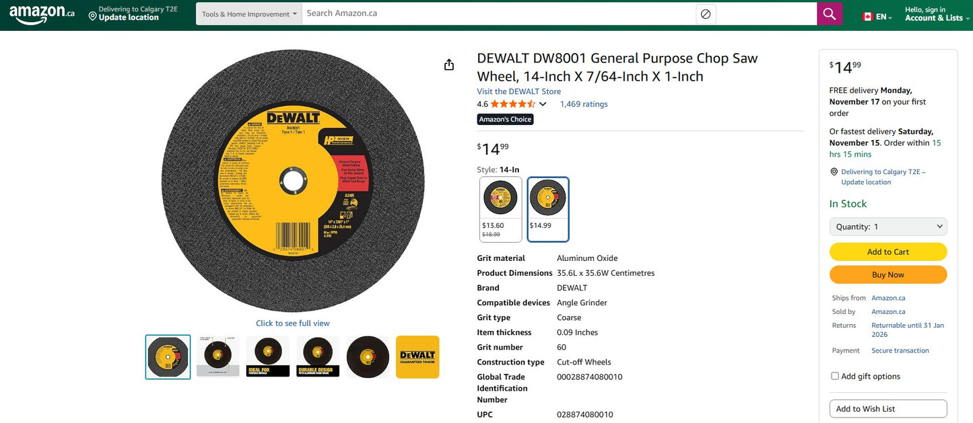Click the clear search icon in search bar

coord(705,13)
